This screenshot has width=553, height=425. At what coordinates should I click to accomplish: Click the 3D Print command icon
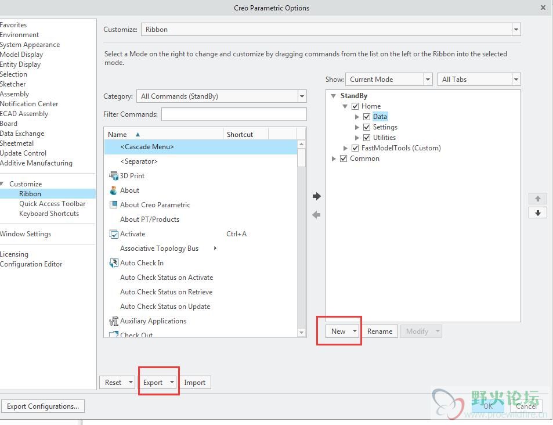click(114, 176)
